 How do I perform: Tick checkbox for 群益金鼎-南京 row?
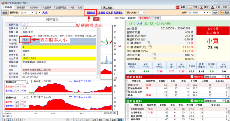(127, 88)
